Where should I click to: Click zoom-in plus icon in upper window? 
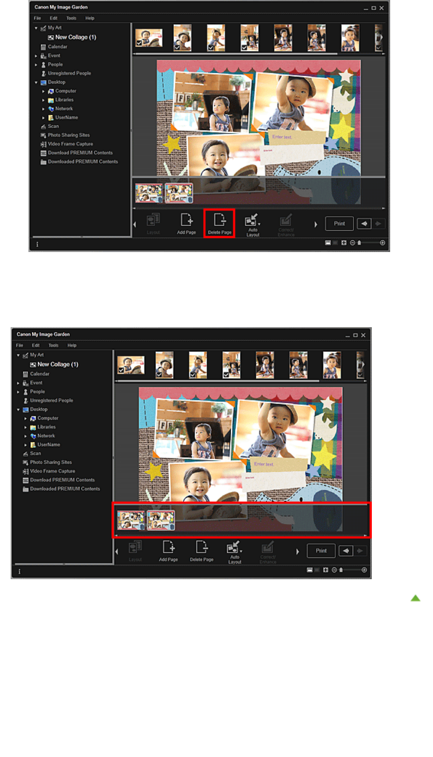click(382, 243)
